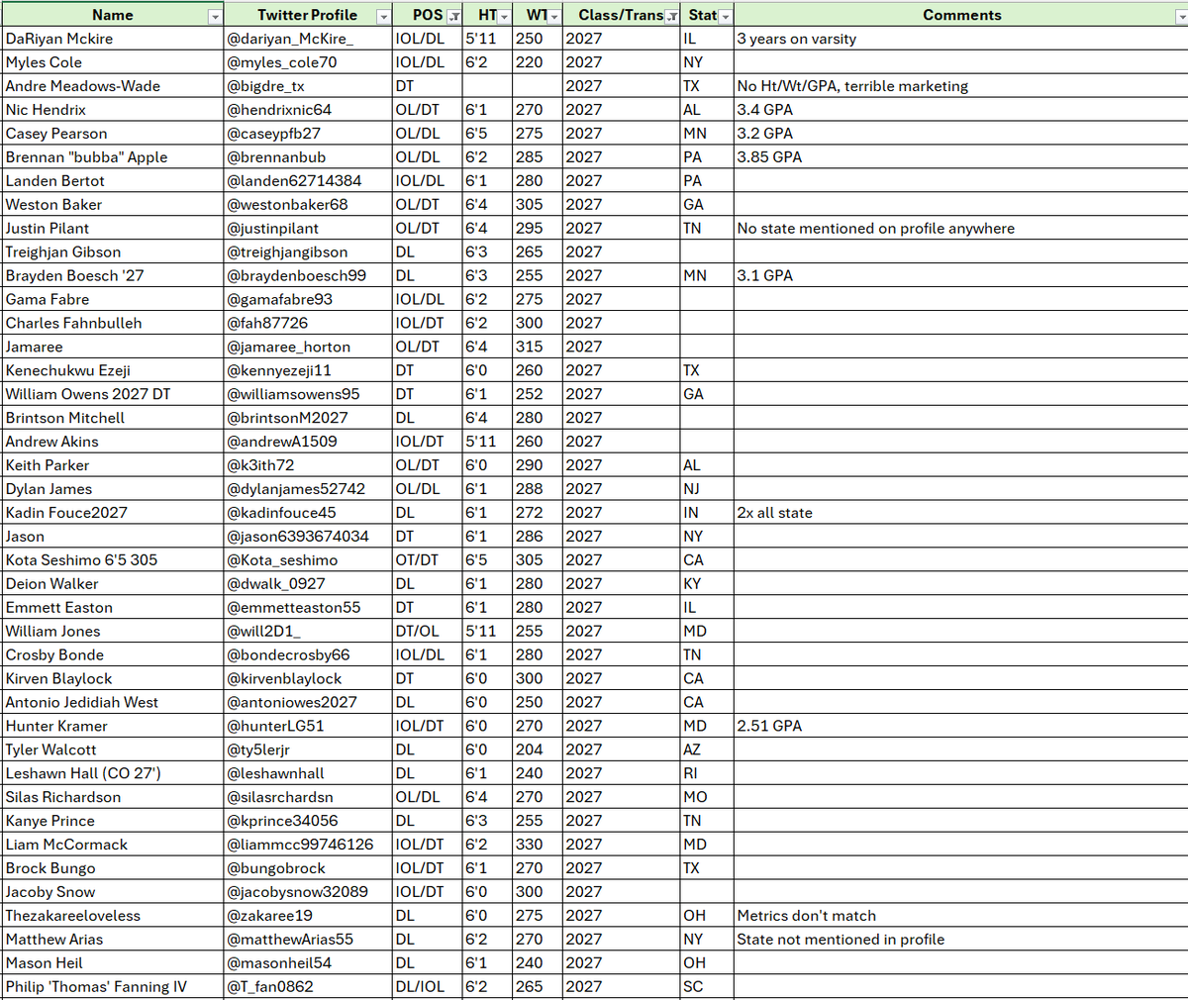This screenshot has width=1188, height=1000.
Task: Click the @landen62714384 handle cell
Action: click(308, 181)
